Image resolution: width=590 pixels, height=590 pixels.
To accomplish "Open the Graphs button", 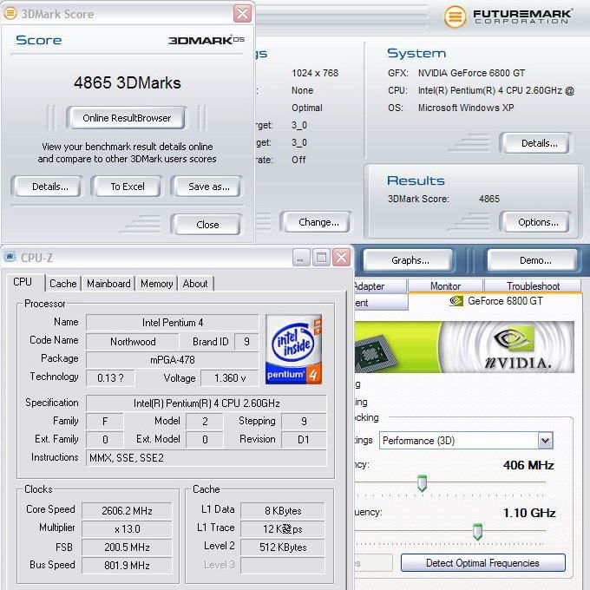I will click(x=409, y=260).
